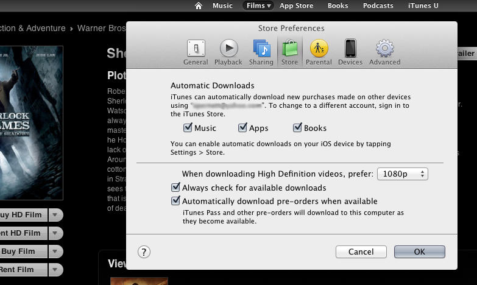Open the Advanced preferences gear pane
477x285 pixels.
[x=385, y=52]
